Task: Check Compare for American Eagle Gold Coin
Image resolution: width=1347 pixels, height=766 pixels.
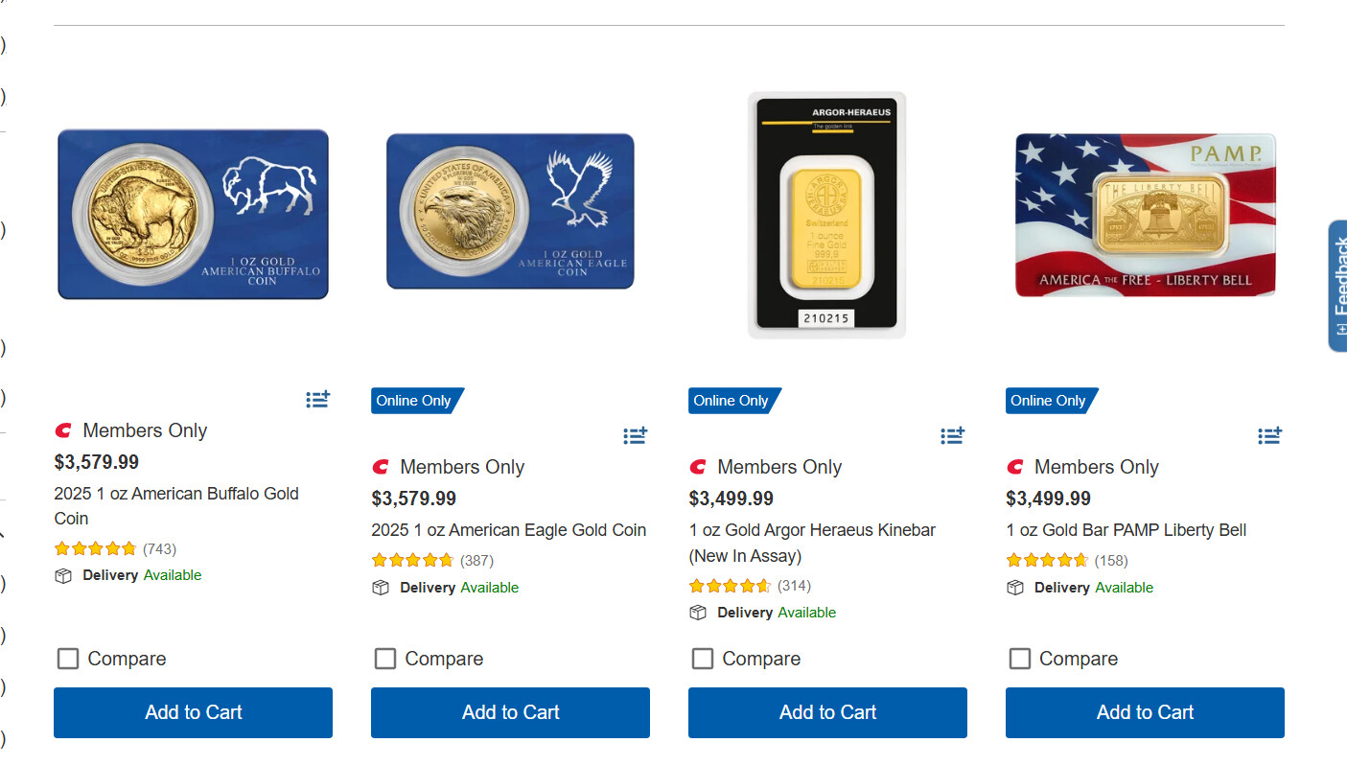Action: click(x=385, y=659)
